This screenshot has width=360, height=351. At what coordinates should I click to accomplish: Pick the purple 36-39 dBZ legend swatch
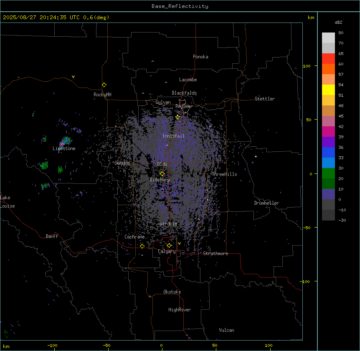point(328,142)
